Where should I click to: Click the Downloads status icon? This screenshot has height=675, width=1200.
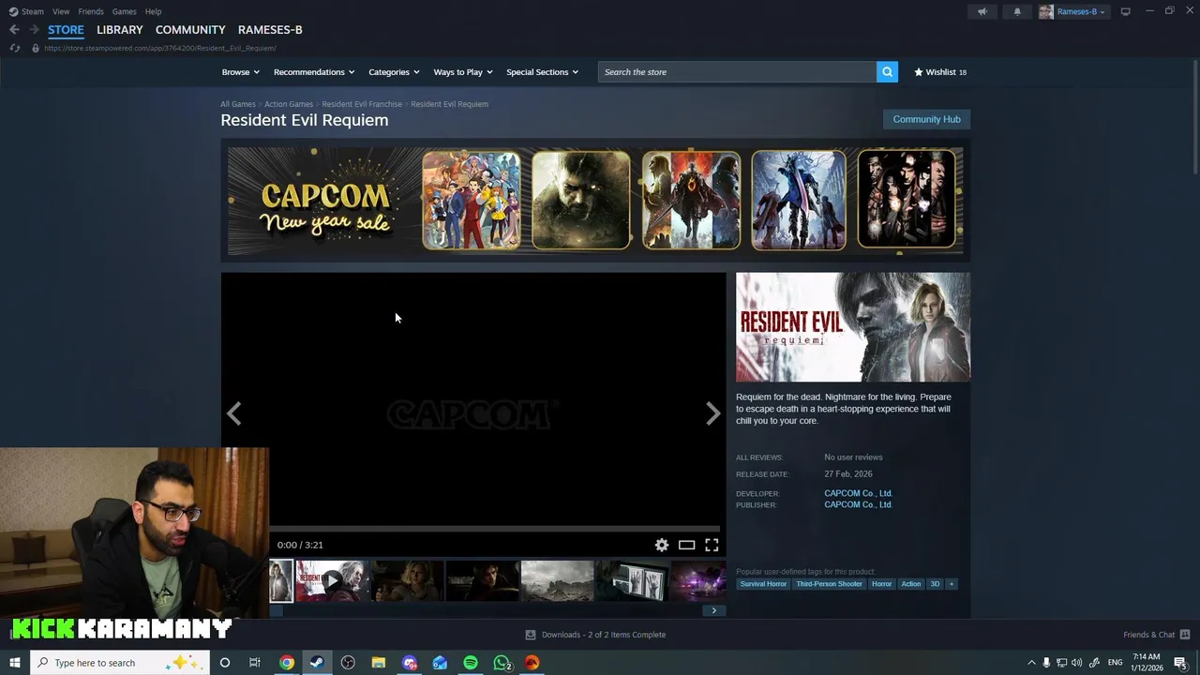tap(531, 635)
